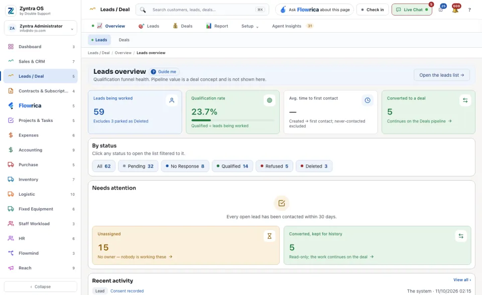Open the Report tab
This screenshot has width=482, height=295.
(217, 26)
